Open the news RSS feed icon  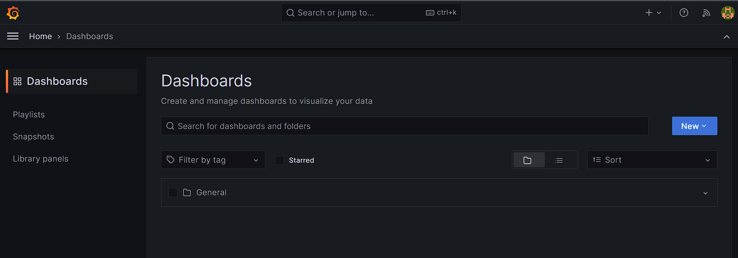pyautogui.click(x=706, y=13)
